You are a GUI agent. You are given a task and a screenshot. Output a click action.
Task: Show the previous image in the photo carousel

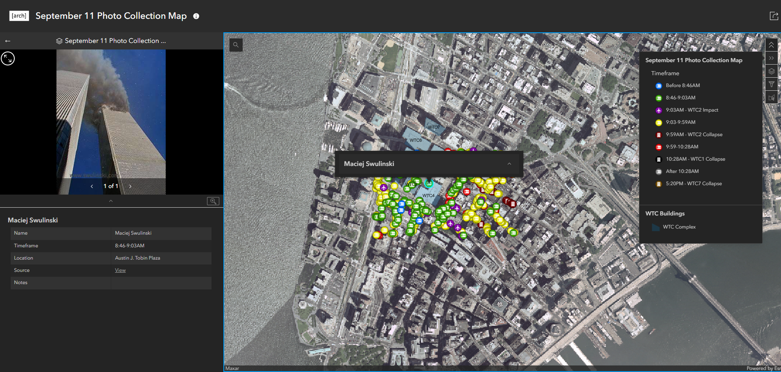point(92,186)
